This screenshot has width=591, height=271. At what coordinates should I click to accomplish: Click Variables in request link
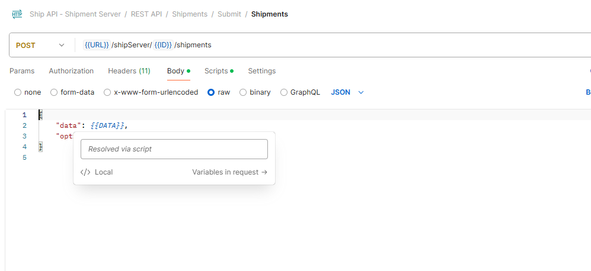coord(229,172)
